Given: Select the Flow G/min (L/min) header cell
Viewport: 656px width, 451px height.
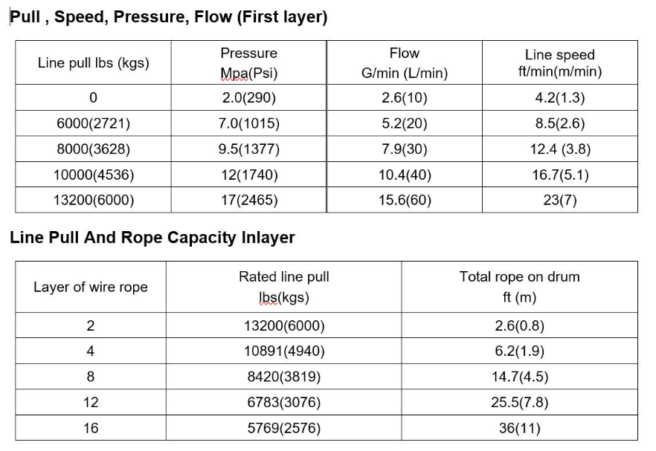Looking at the screenshot, I should click(404, 62).
